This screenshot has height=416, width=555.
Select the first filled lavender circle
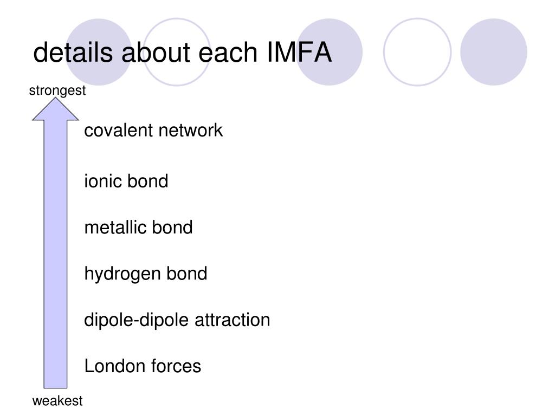point(99,52)
